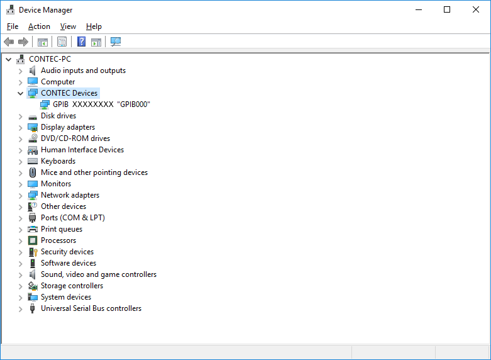
Task: Open the File menu
Action: pos(13,26)
